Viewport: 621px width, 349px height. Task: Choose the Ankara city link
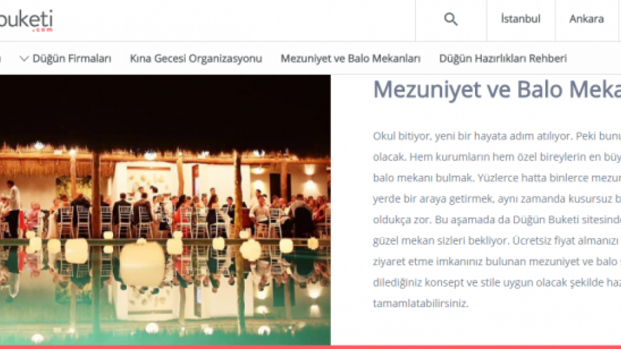point(586,19)
